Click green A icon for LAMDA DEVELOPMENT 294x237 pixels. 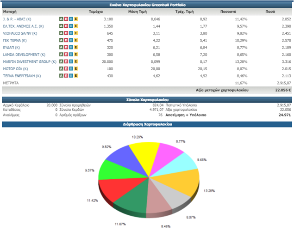[x=61, y=55]
